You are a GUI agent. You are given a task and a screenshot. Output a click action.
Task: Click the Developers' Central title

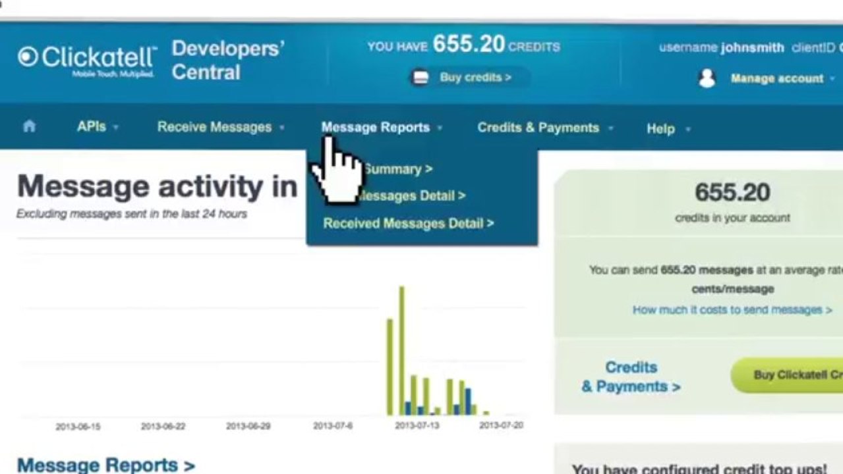[x=228, y=60]
